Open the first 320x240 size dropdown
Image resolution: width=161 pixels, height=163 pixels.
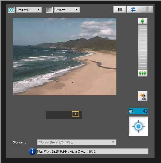[29, 10]
